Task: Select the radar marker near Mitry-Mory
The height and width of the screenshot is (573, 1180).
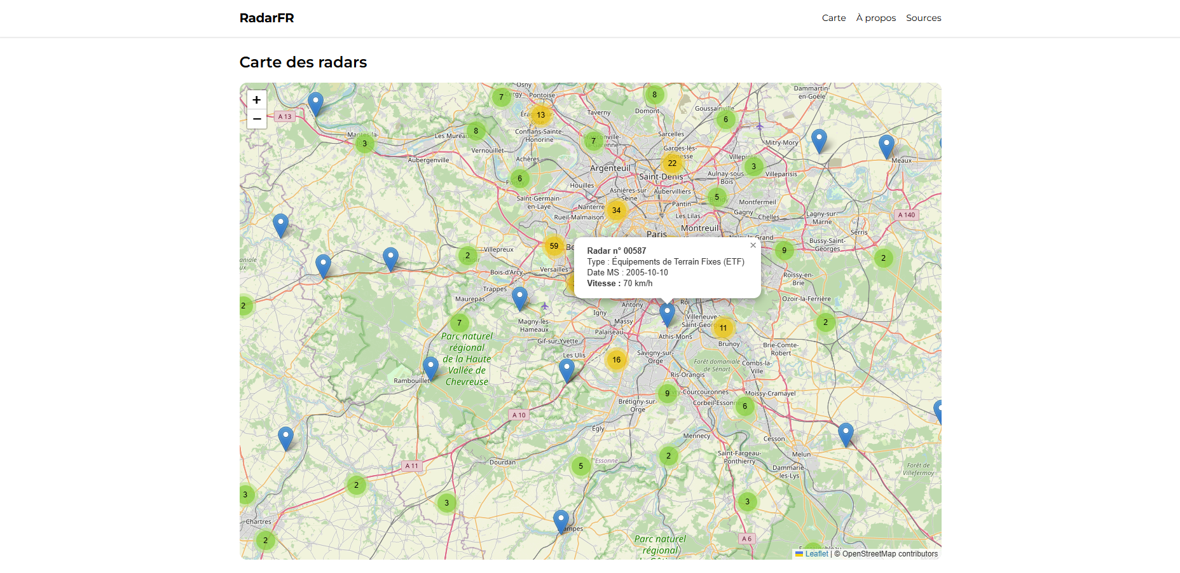Action: (x=819, y=140)
